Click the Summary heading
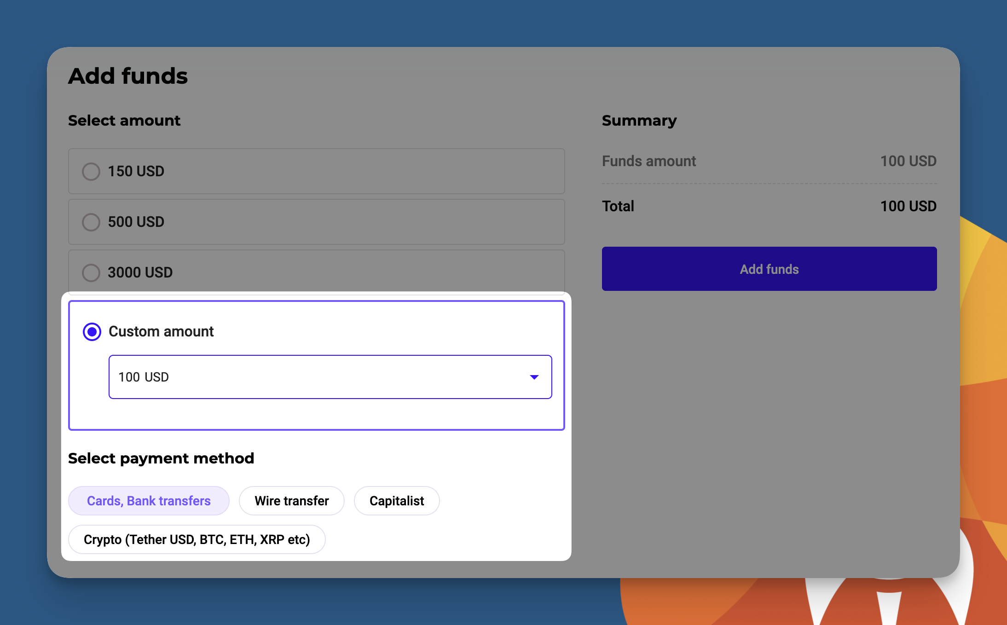The width and height of the screenshot is (1007, 625). [x=639, y=121]
